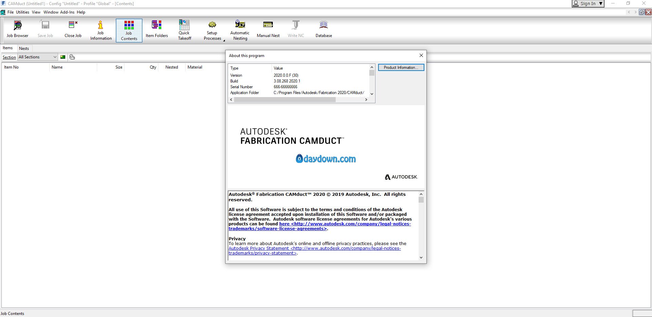Click the Write NC toolbar icon

coord(296,30)
